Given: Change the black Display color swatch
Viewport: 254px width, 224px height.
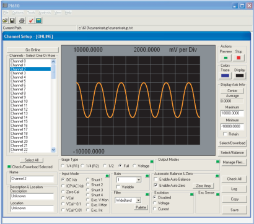Looking at the screenshot, I should point(240,75).
